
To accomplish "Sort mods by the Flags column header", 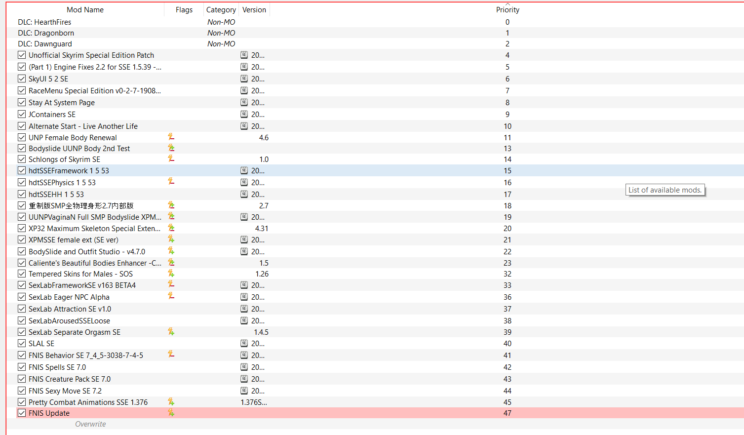I will [x=184, y=9].
